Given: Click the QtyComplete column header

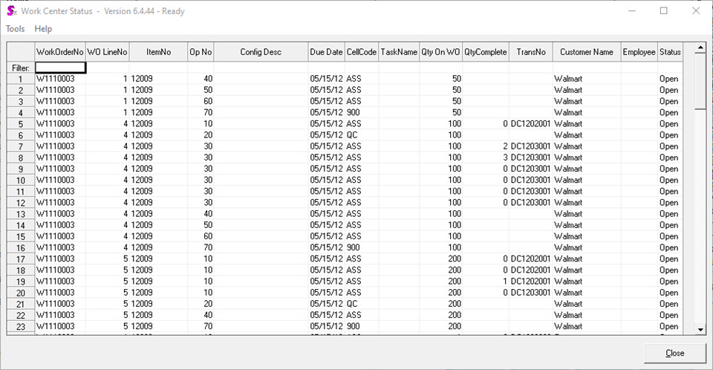Looking at the screenshot, I should tap(486, 52).
